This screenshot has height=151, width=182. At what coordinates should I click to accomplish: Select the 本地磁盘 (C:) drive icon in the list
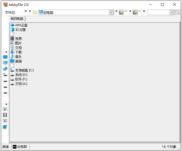click(12, 70)
